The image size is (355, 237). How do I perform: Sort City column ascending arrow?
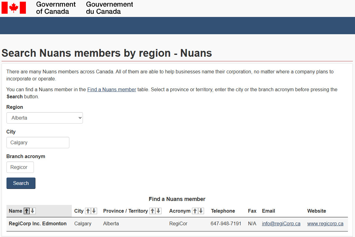point(88,211)
